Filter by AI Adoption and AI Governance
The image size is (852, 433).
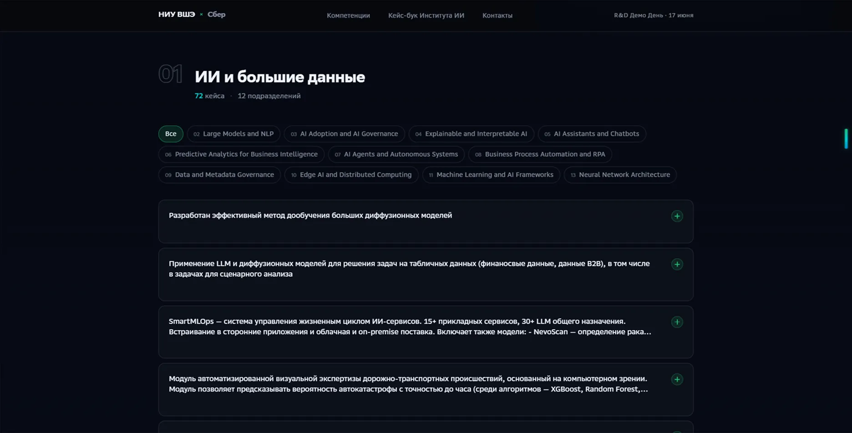[345, 134]
